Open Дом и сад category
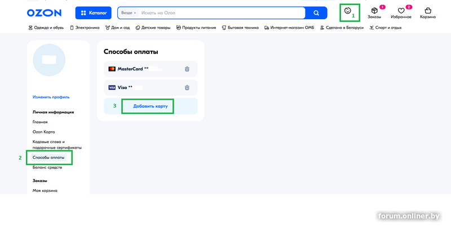Image resolution: width=451 pixels, height=228 pixels. [117, 28]
